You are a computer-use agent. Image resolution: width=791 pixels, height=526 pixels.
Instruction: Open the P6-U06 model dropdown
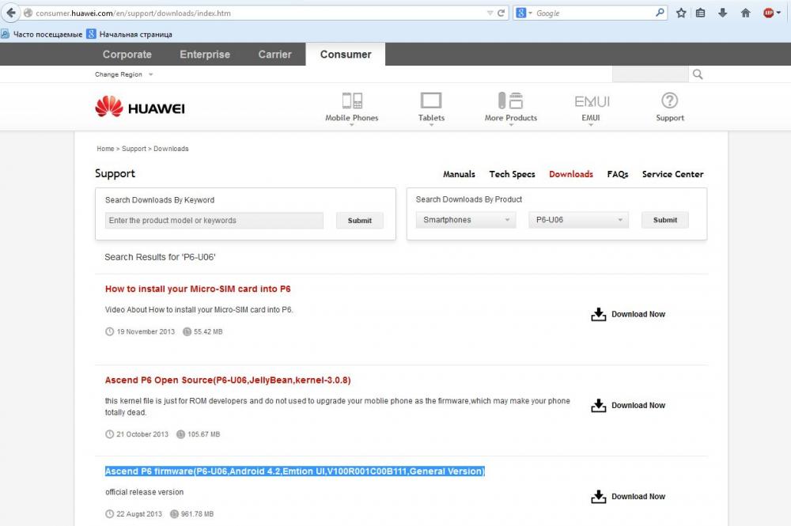point(578,220)
